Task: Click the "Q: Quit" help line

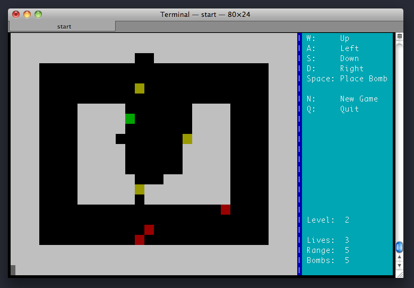Action: pyautogui.click(x=333, y=109)
